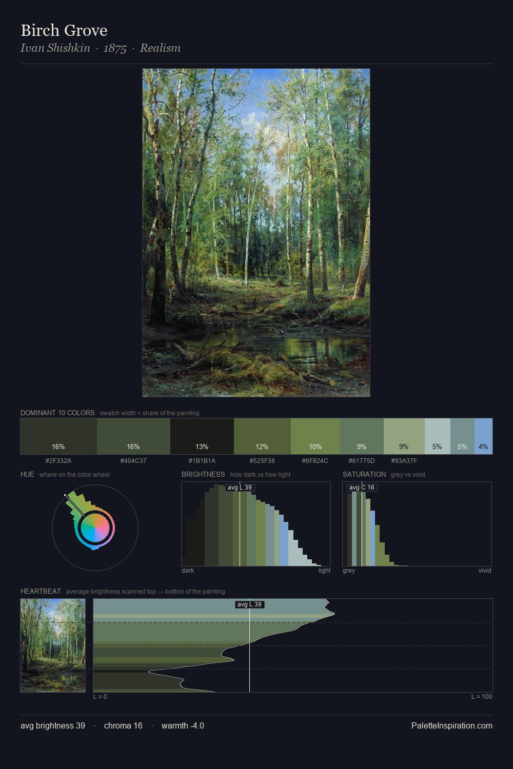This screenshot has width=513, height=769.
Task: Click the 'dark' axis label
Action: [188, 571]
